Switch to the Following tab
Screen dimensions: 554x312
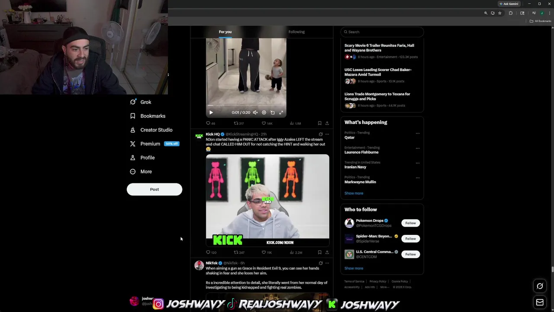click(x=296, y=32)
